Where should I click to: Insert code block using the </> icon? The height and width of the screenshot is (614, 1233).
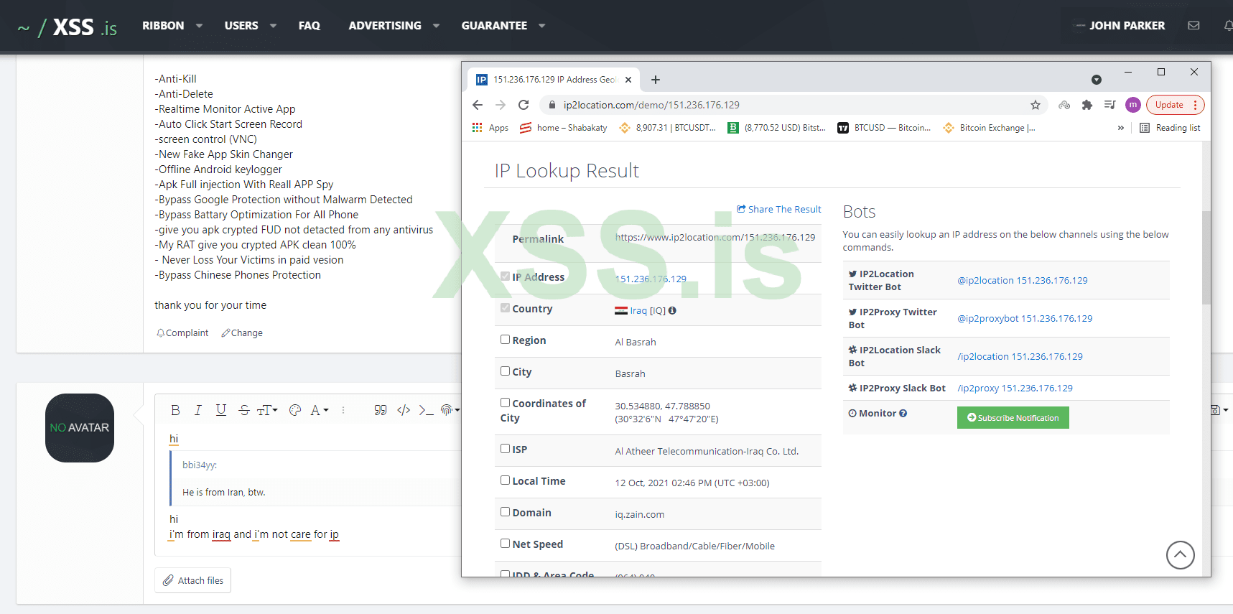coord(404,410)
